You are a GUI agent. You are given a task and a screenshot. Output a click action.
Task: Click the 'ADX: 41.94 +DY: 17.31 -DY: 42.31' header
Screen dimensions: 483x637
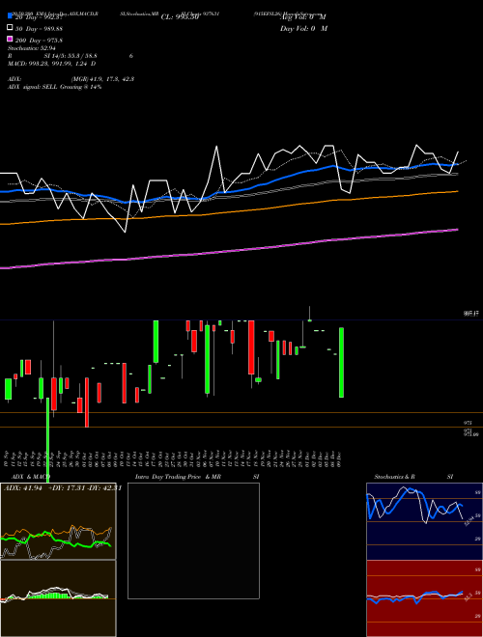tap(62, 488)
